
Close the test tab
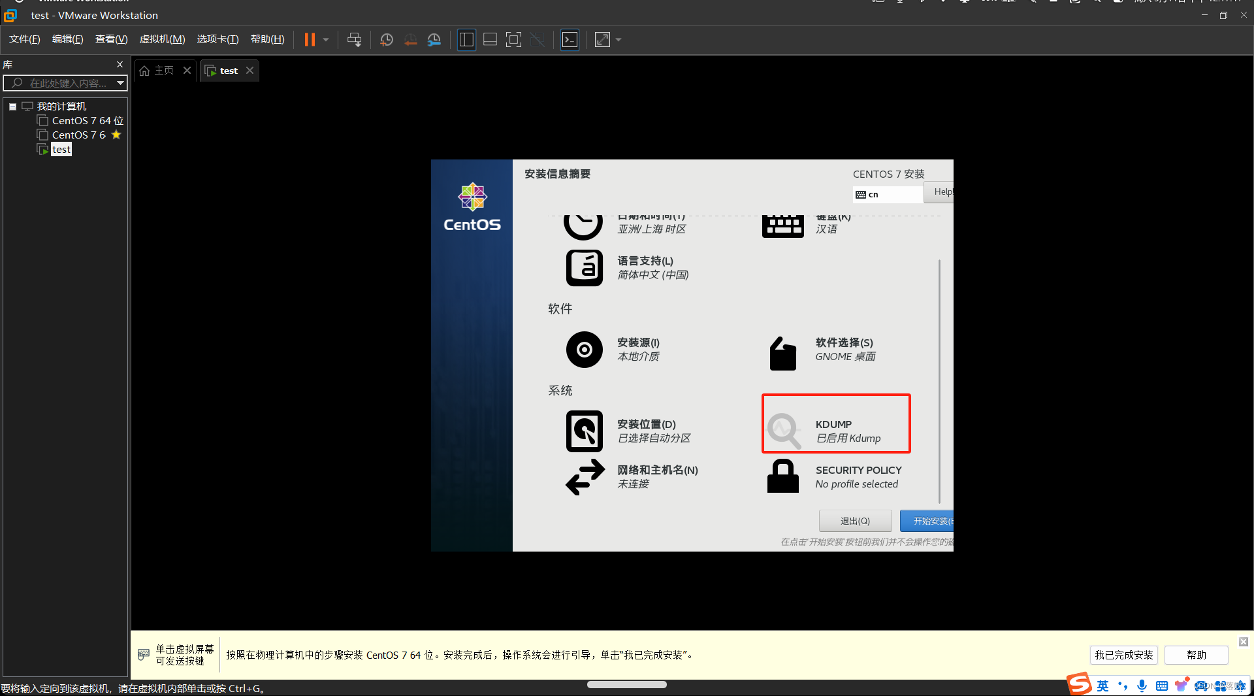tap(249, 70)
